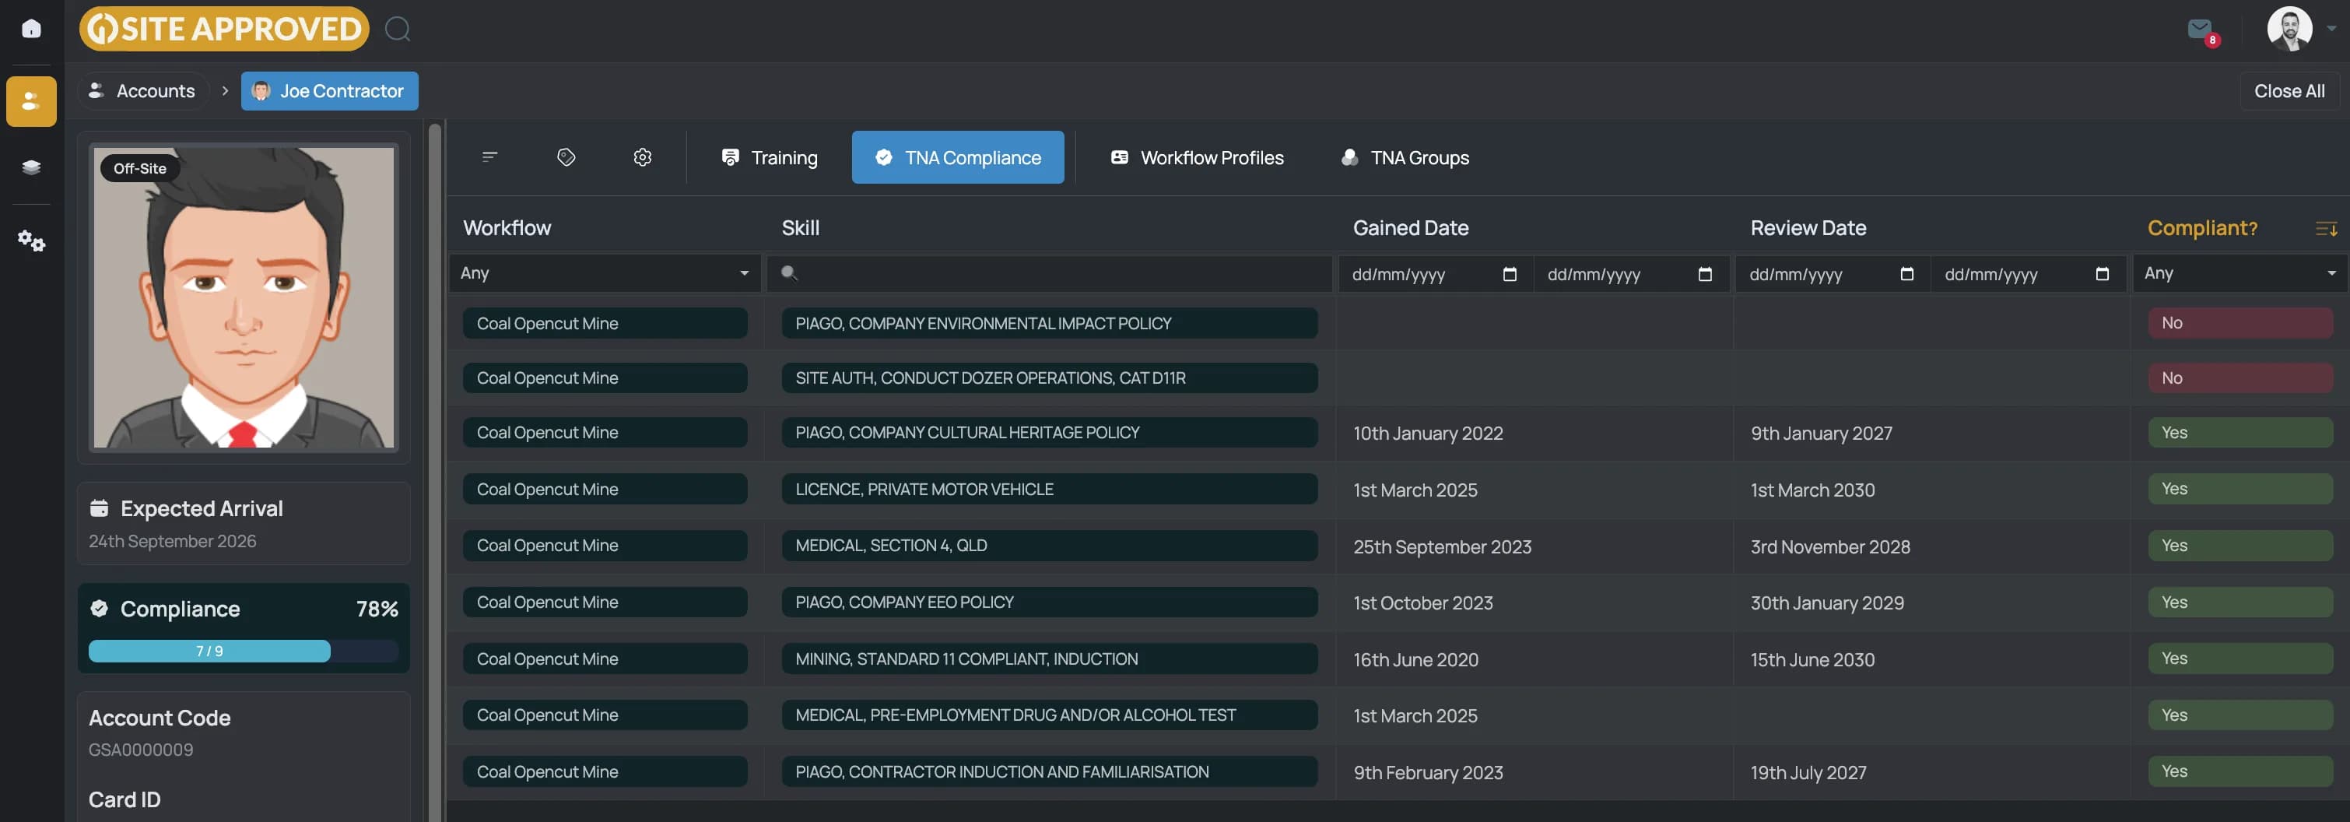Click the Off-Site status badge
This screenshot has height=822, width=2350.
pyautogui.click(x=139, y=169)
